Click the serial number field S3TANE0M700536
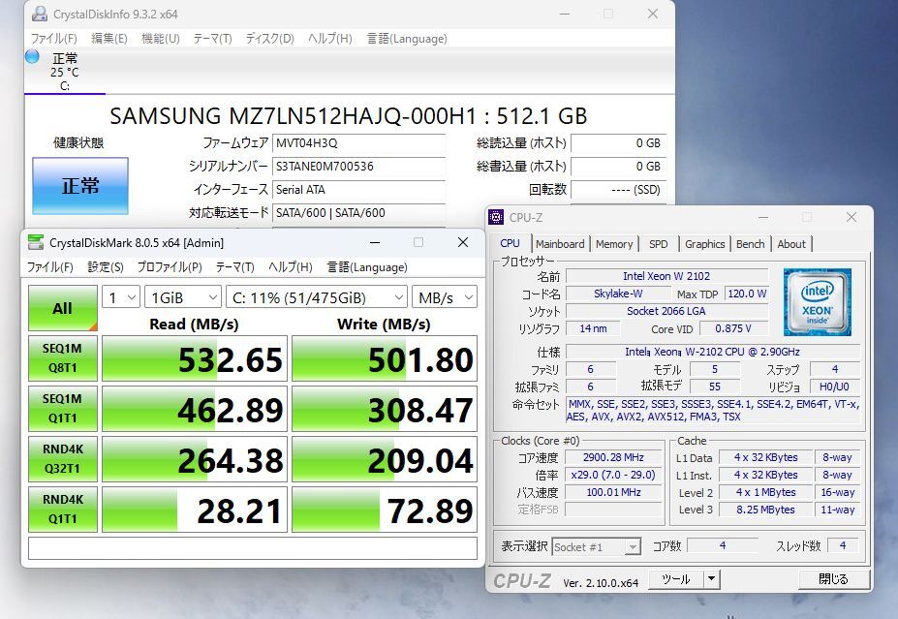The image size is (898, 619). [359, 167]
